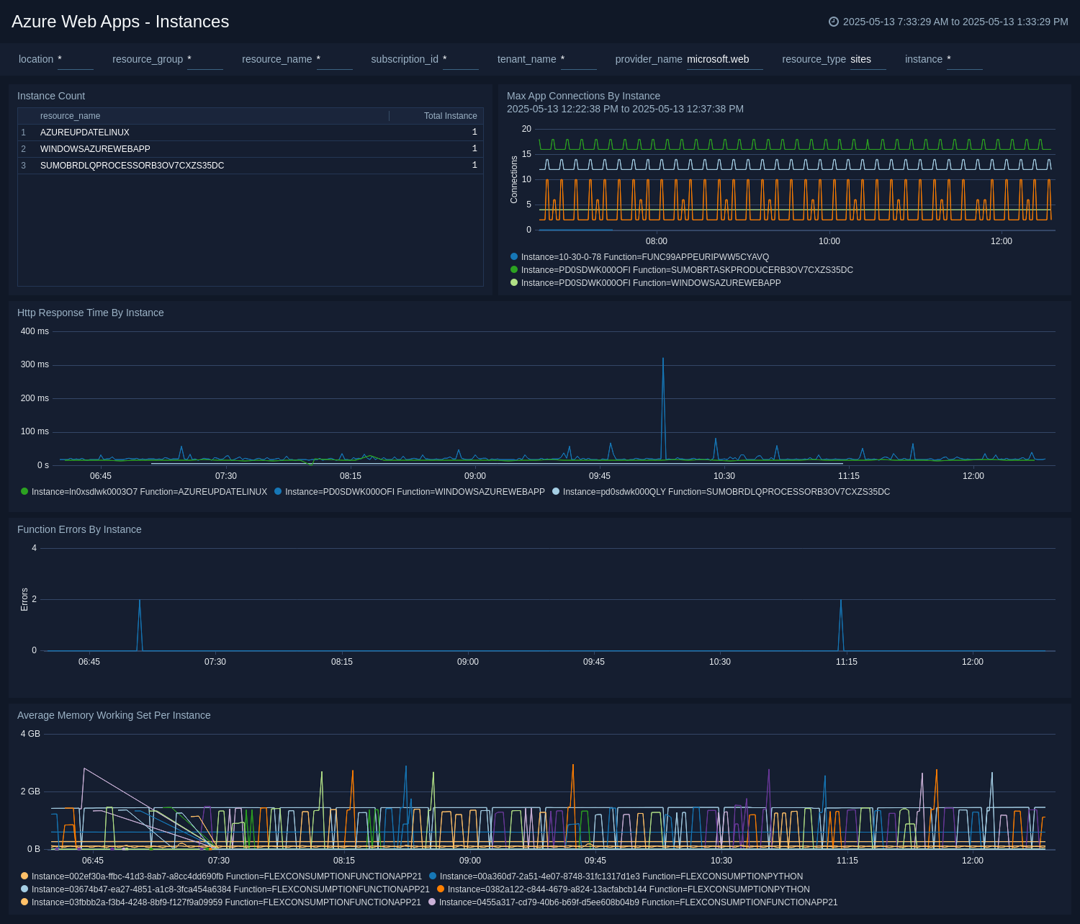This screenshot has height=924, width=1080.
Task: Click Http Response Time By Instance title
Action: tap(91, 313)
